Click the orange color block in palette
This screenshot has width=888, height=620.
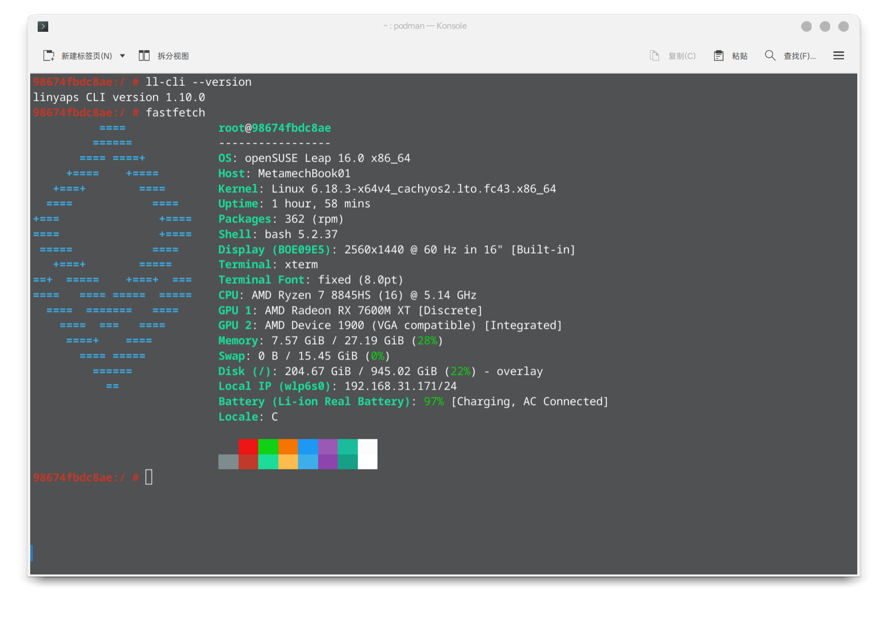pyautogui.click(x=288, y=446)
